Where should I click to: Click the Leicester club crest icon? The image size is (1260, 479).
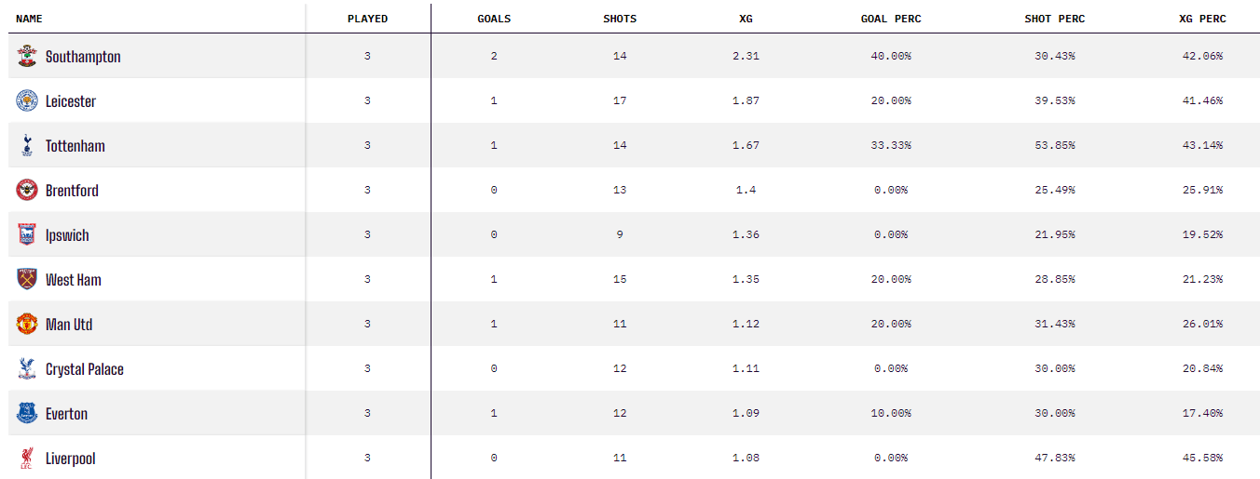pos(27,101)
